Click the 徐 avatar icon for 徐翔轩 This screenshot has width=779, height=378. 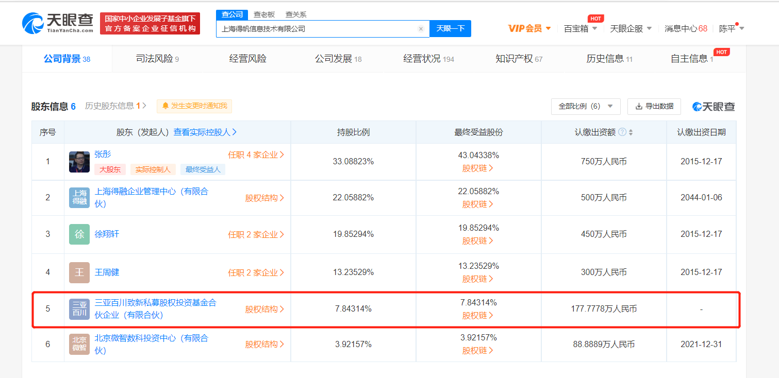point(79,234)
